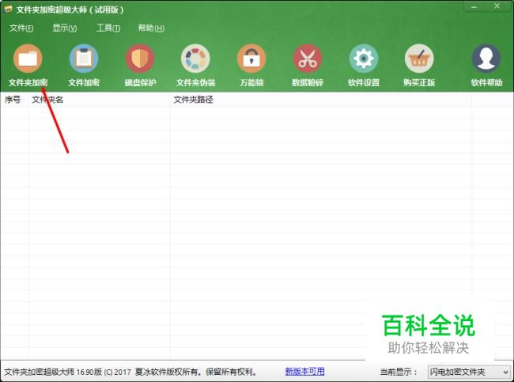The image size is (514, 382).
Task: Click the copyright text 夏冰软件版权所有
Action: click(x=167, y=372)
